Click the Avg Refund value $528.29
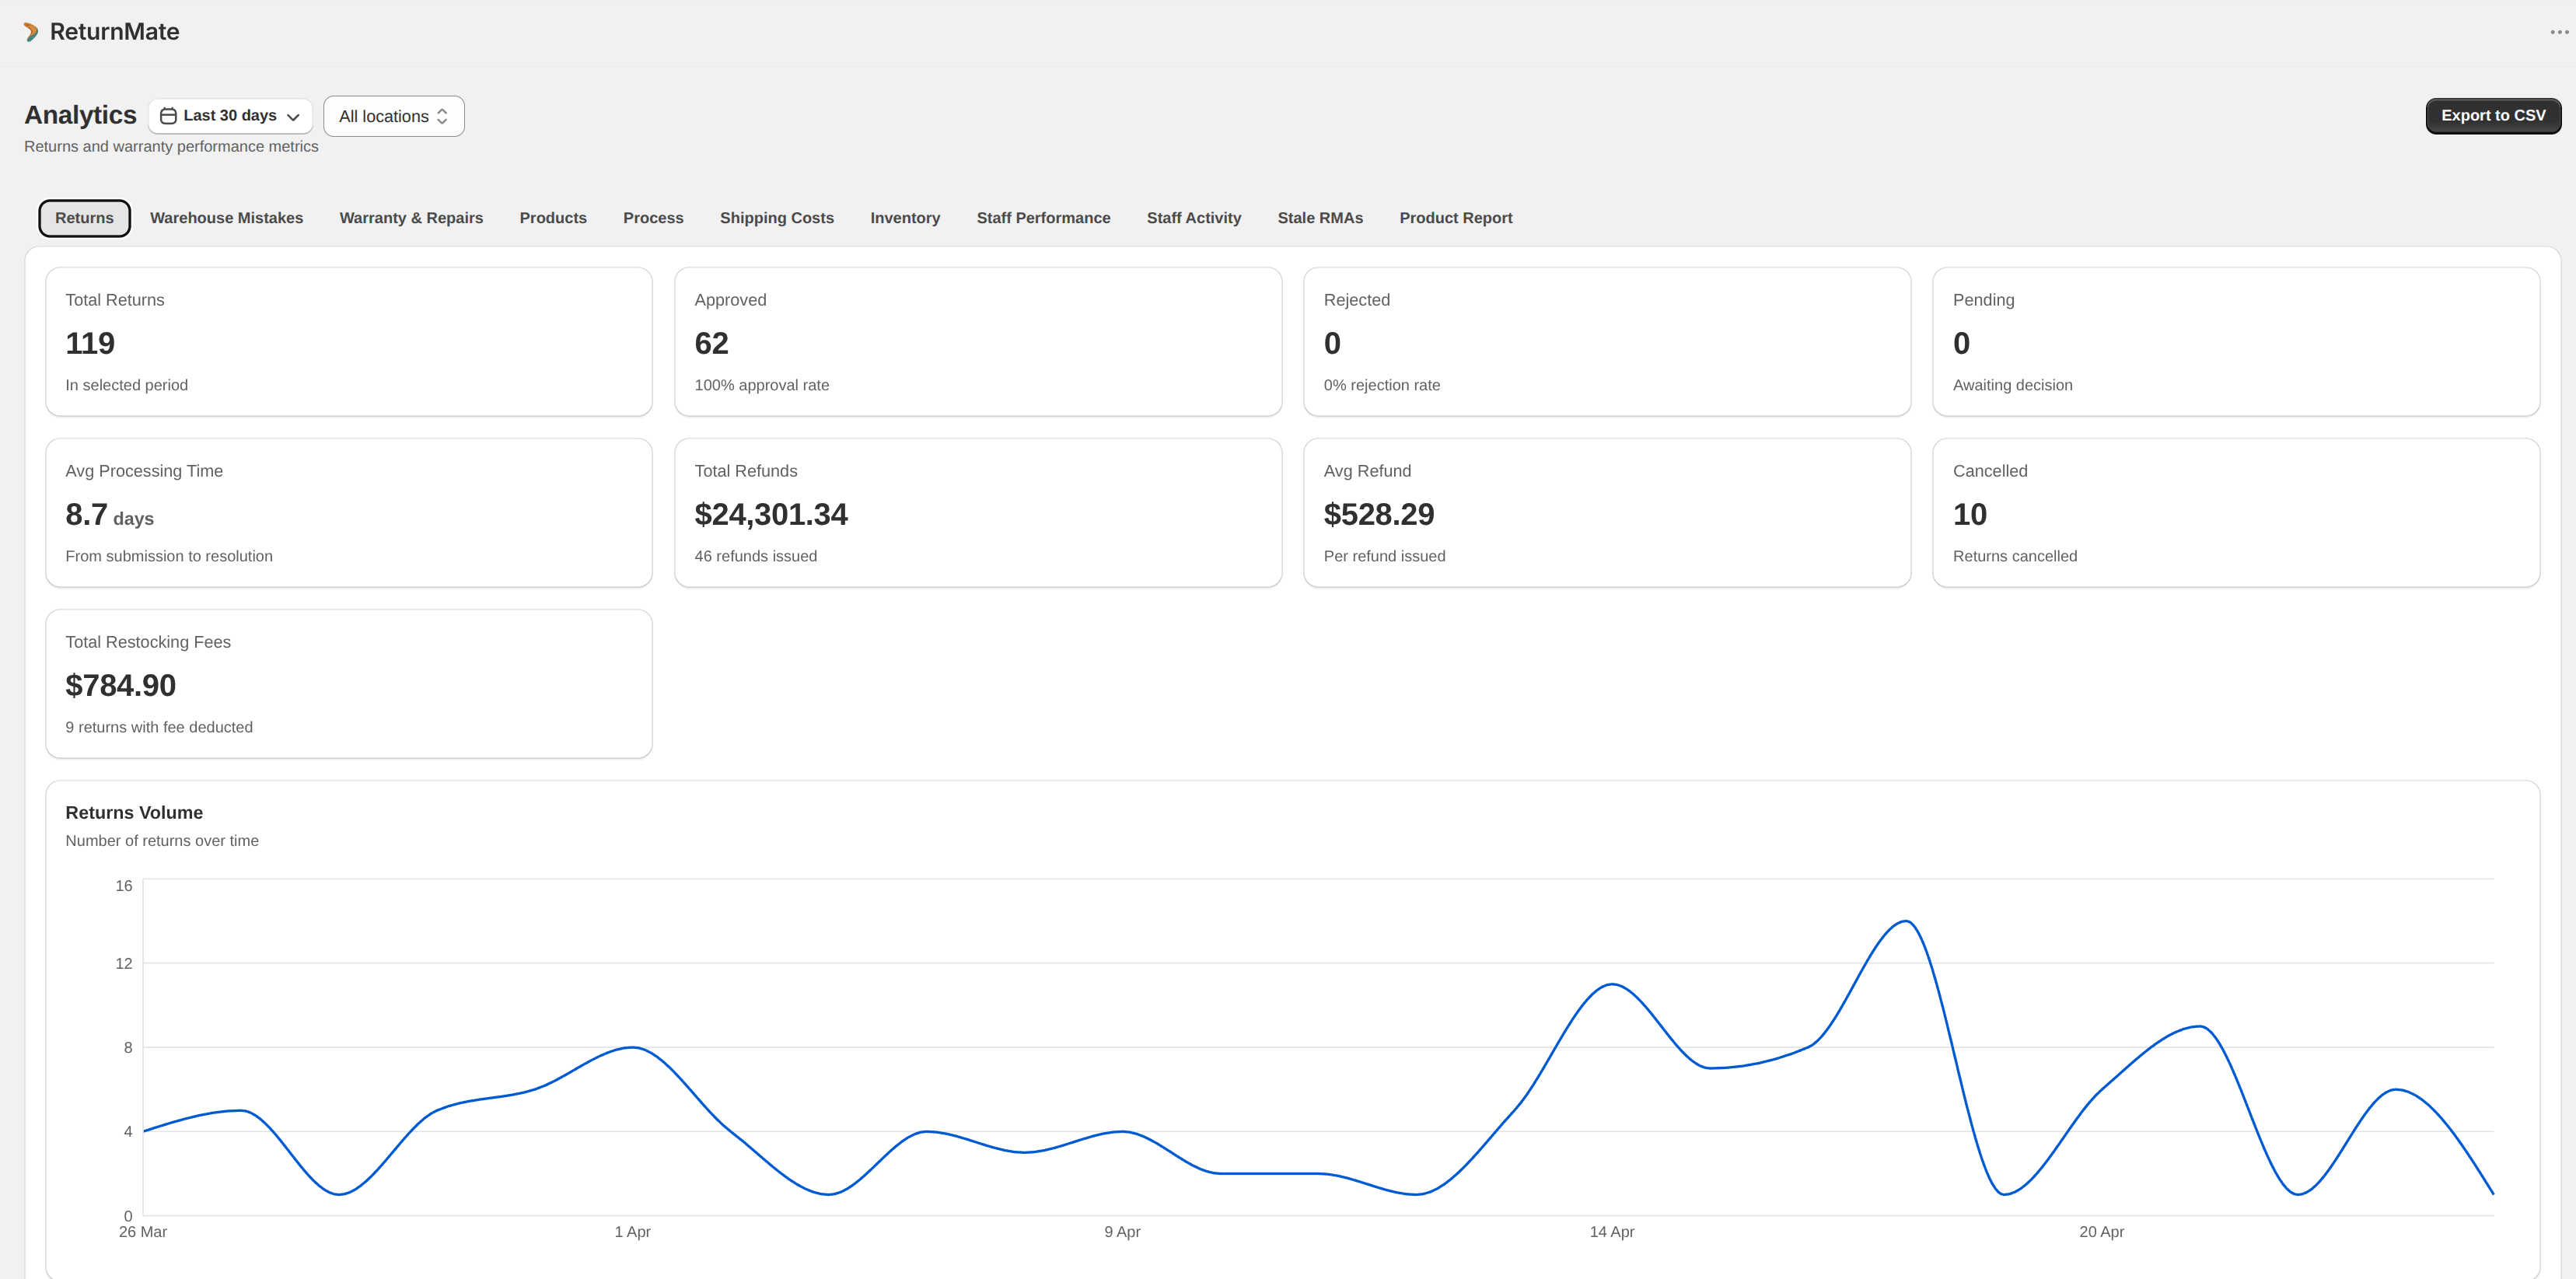 [x=1379, y=514]
